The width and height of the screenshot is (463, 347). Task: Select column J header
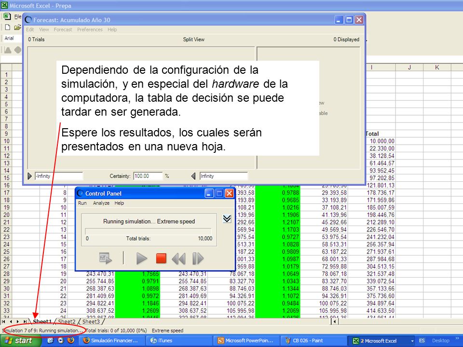pos(409,67)
